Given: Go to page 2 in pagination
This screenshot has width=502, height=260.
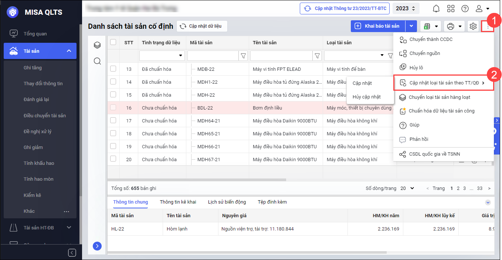Looking at the screenshot, I should 458,188.
